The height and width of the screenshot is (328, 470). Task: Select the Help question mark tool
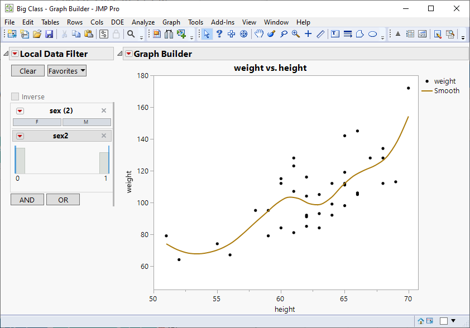click(219, 34)
